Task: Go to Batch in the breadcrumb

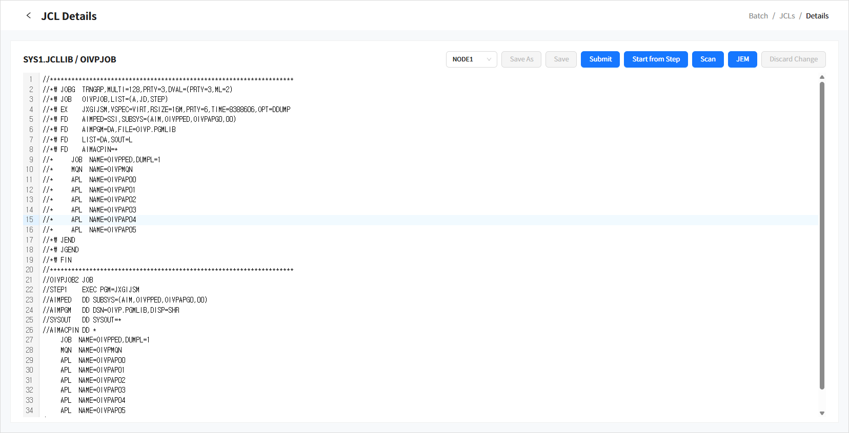Action: pyautogui.click(x=758, y=16)
